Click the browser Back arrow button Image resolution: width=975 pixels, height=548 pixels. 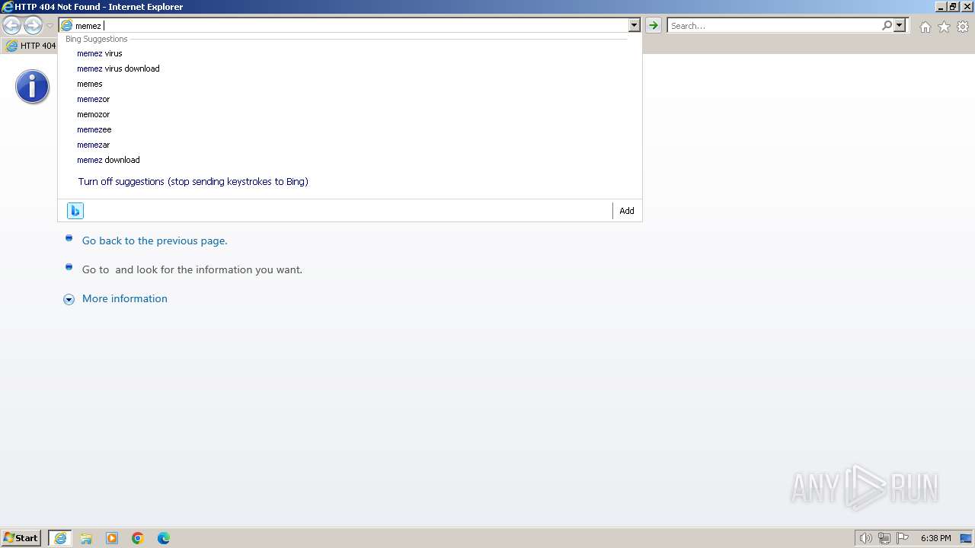point(11,26)
